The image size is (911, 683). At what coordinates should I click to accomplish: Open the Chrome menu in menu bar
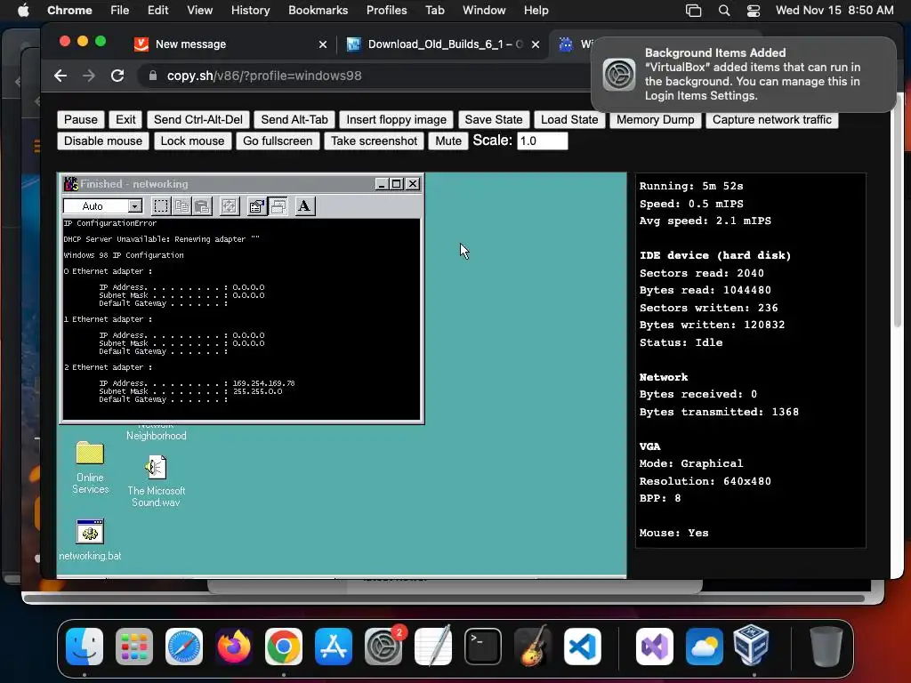pos(69,10)
